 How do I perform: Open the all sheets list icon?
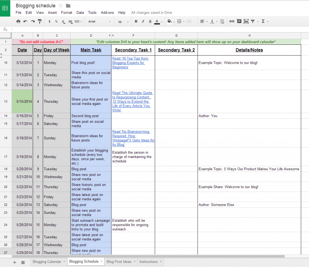[23, 262]
